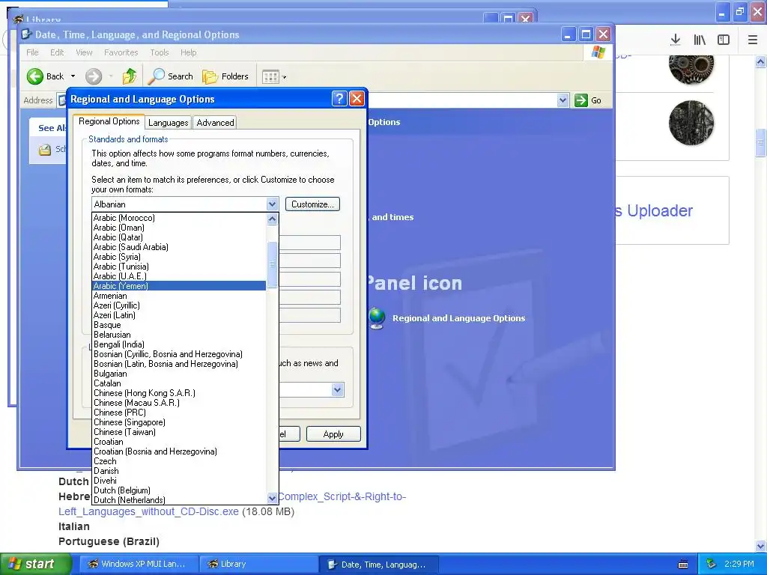The width and height of the screenshot is (767, 575).
Task: Open Firefox hamburger menu
Action: (x=753, y=40)
